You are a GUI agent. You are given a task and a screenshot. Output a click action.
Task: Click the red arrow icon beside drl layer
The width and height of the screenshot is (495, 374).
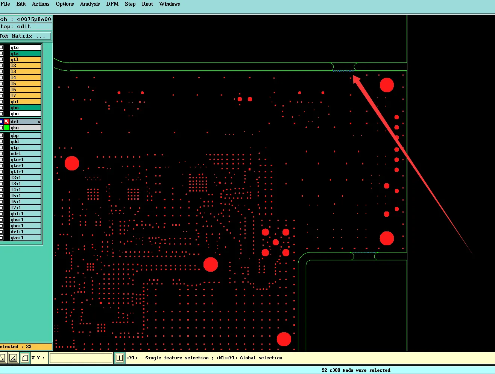click(7, 122)
